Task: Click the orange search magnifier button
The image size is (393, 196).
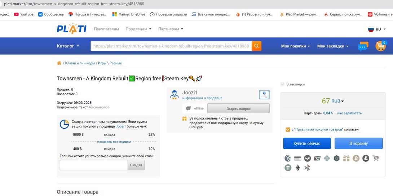Action: pos(256,46)
